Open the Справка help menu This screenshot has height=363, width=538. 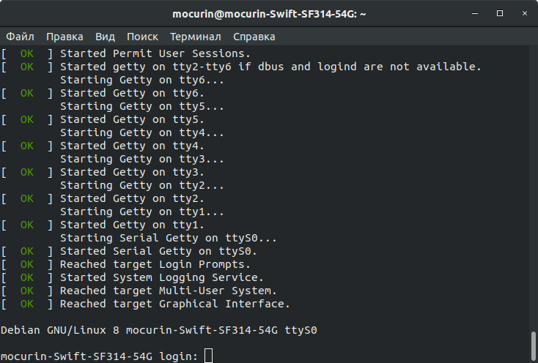pyautogui.click(x=254, y=37)
